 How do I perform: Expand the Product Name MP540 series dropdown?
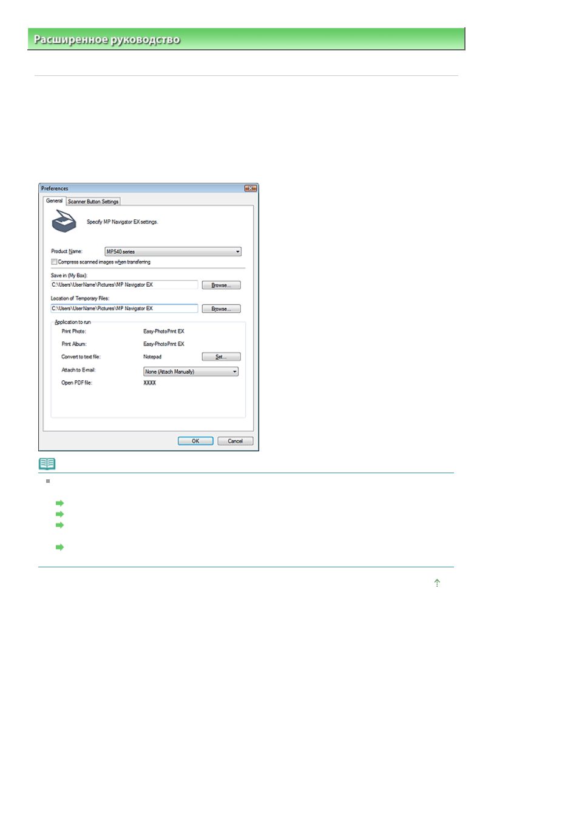(x=173, y=251)
